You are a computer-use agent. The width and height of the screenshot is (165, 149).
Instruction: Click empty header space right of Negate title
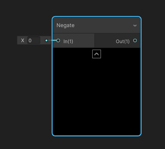pos(103,25)
